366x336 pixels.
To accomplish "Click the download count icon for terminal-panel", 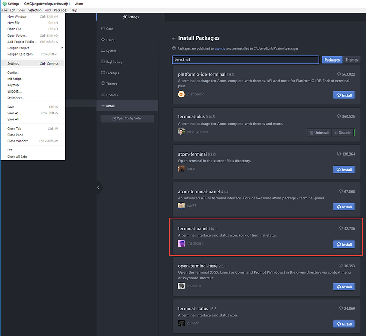I will click(x=341, y=228).
